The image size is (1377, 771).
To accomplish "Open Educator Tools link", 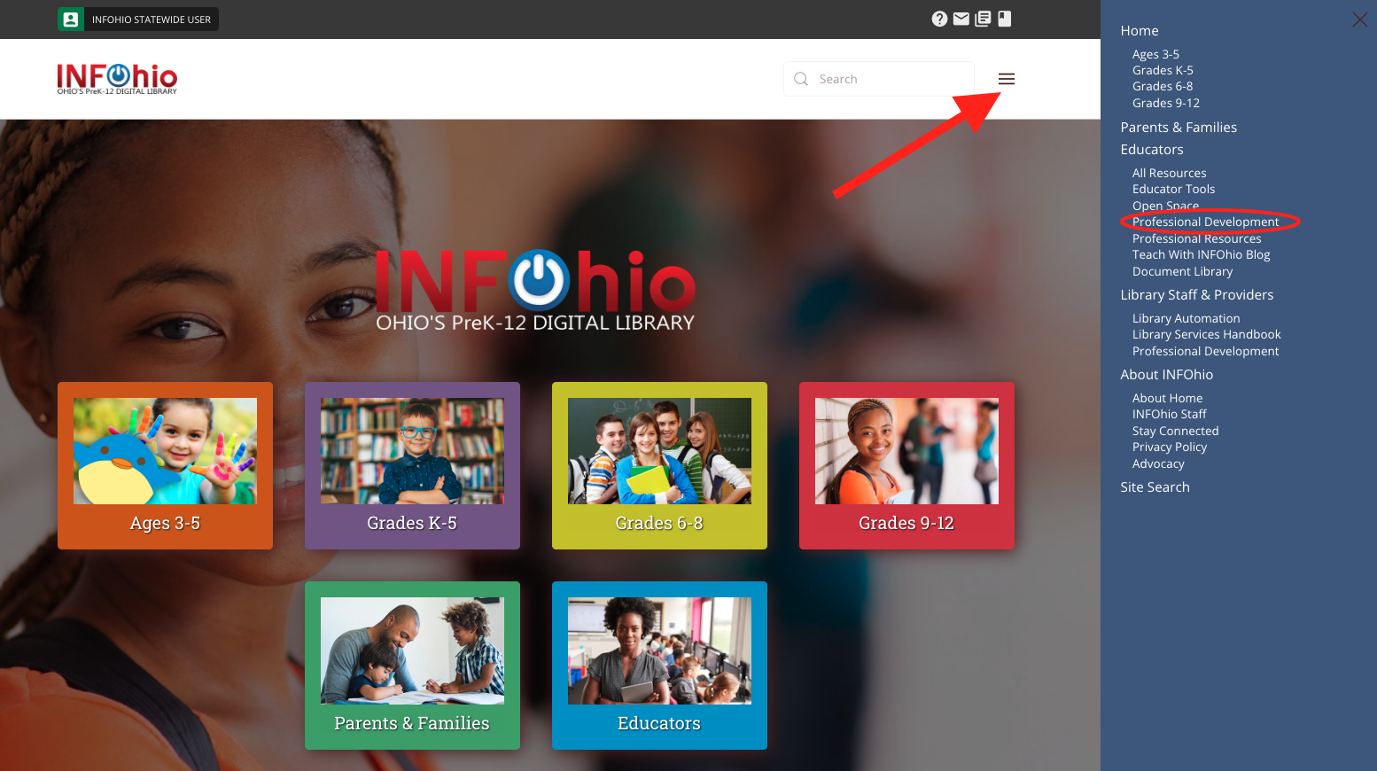I will [1173, 189].
